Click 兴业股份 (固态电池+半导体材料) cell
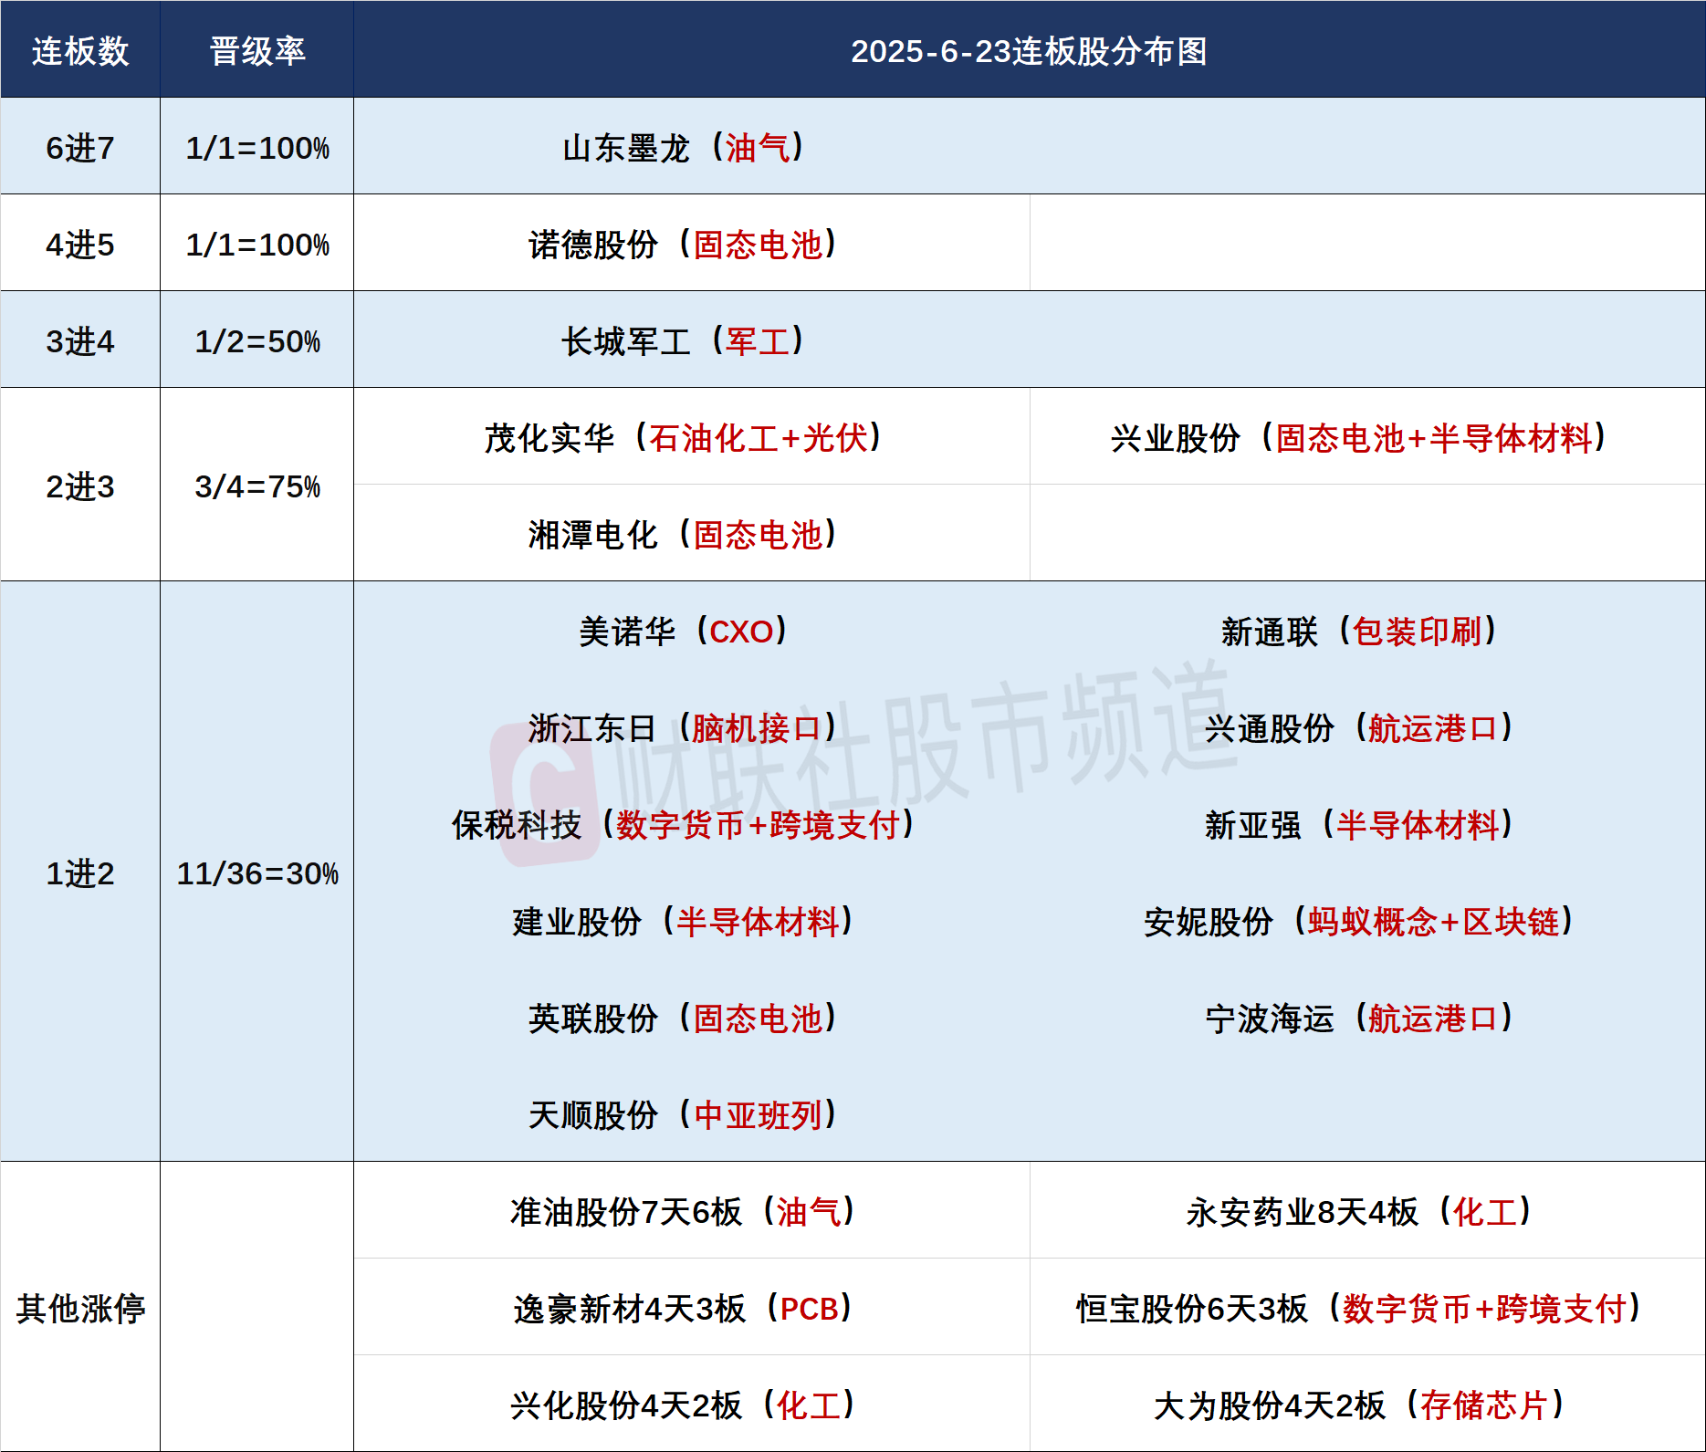The image size is (1706, 1452). pyautogui.click(x=1359, y=437)
